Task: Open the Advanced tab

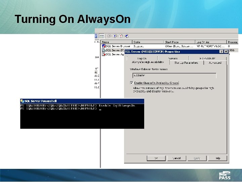Action: [x=215, y=63]
